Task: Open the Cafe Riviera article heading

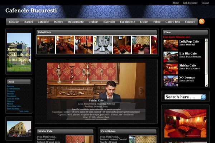Action: (x=108, y=131)
